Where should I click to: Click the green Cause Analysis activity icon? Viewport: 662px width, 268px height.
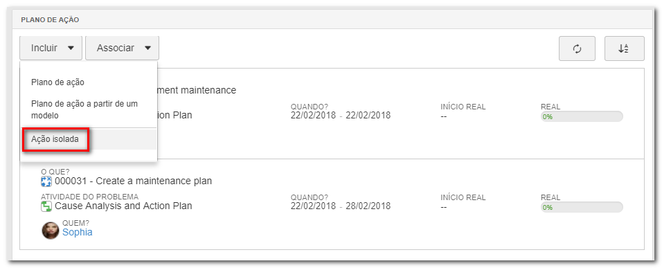[46, 206]
